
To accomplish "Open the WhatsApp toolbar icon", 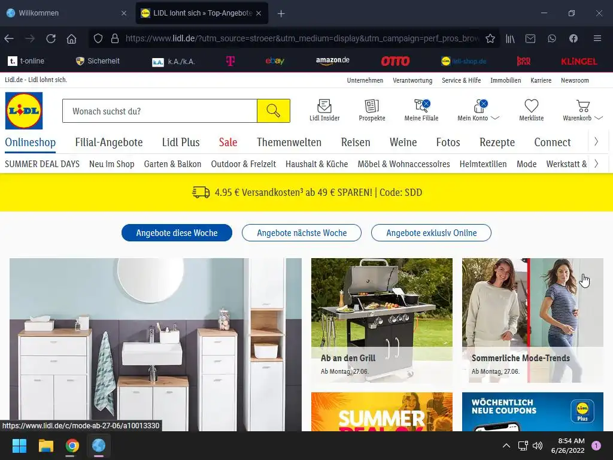I will pyautogui.click(x=551, y=38).
